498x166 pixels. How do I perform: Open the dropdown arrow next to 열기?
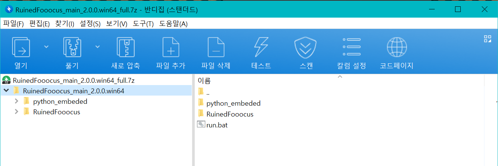click(x=46, y=46)
